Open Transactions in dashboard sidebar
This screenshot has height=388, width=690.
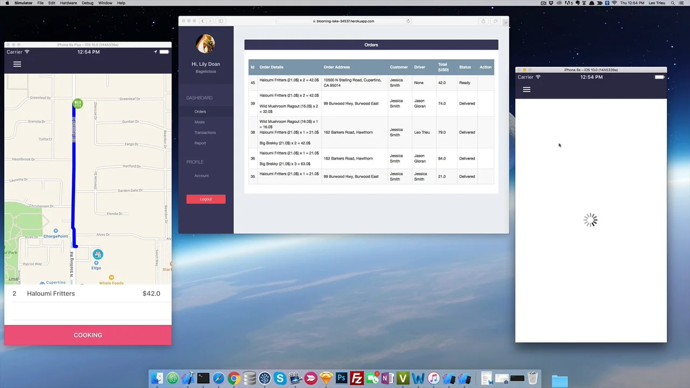click(205, 133)
